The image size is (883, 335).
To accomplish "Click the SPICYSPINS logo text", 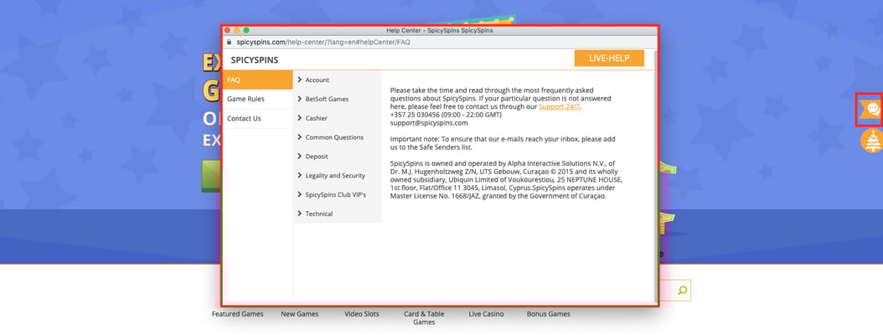I will 255,60.
